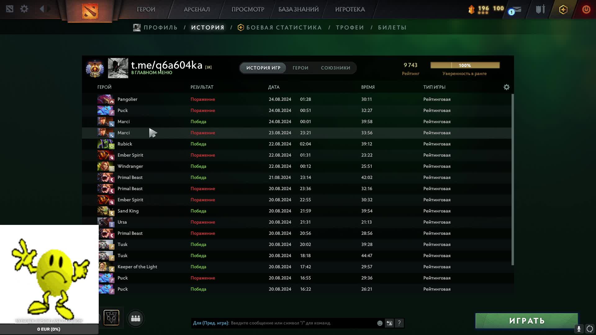Switch to the БОЕВАЯ СТАТИСТИКА tab
The width and height of the screenshot is (596, 335).
click(284, 28)
